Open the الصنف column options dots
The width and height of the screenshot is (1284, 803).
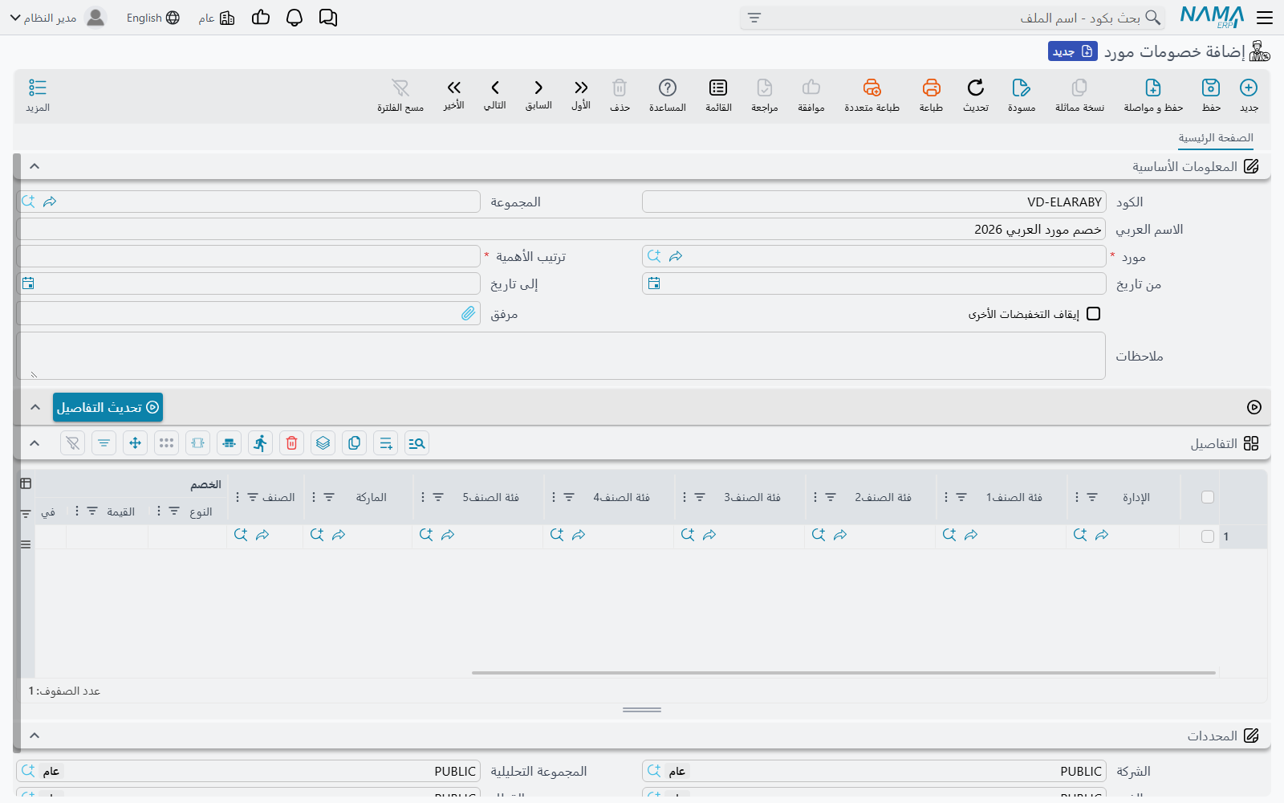click(237, 497)
